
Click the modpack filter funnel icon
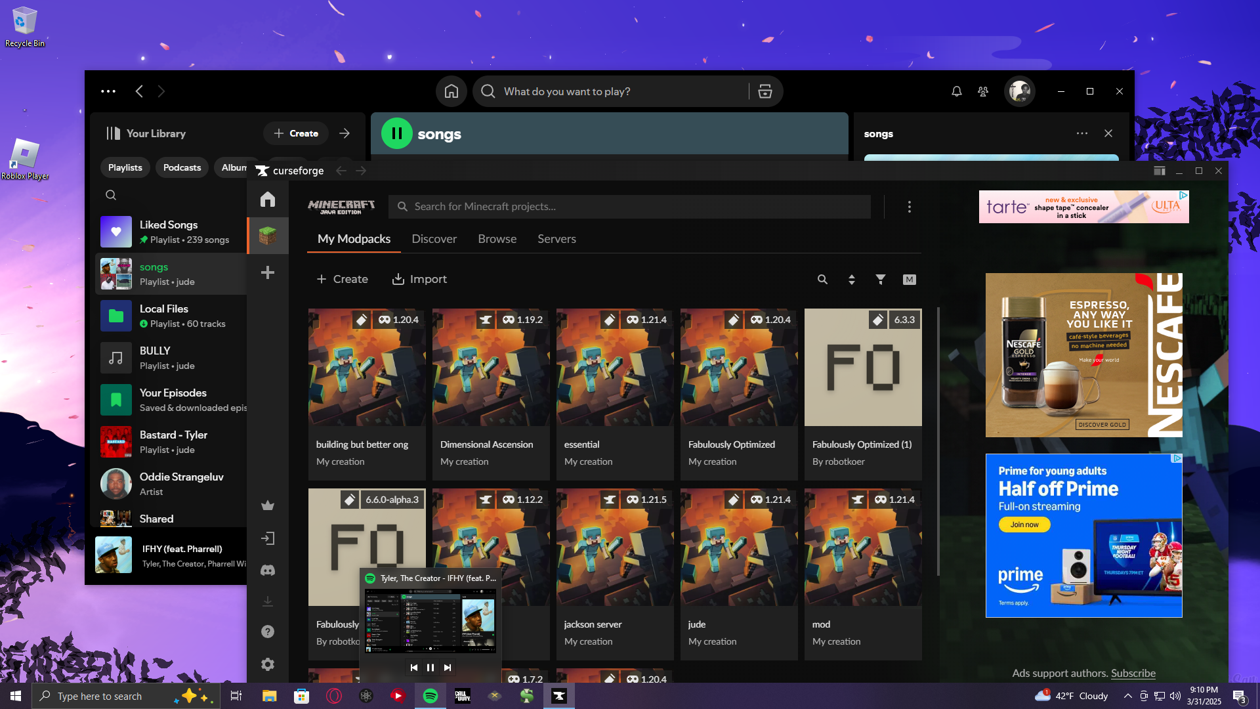click(881, 280)
